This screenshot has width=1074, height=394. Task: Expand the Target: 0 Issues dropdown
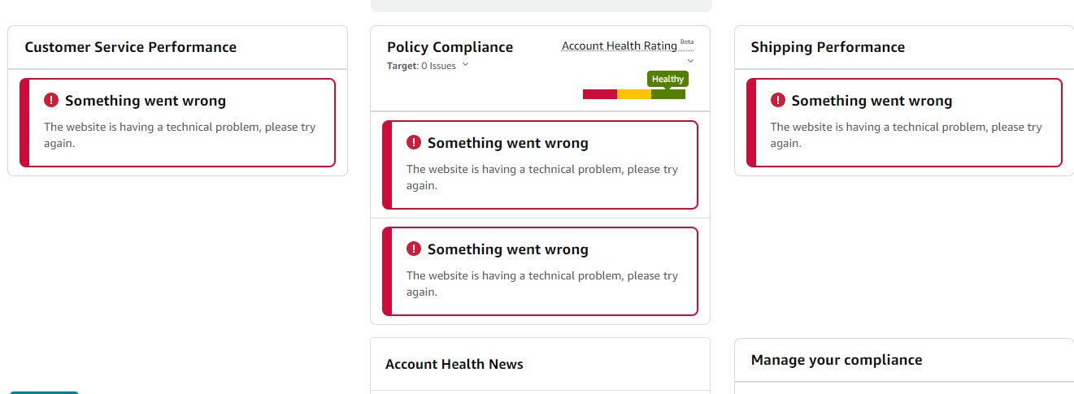tap(465, 65)
